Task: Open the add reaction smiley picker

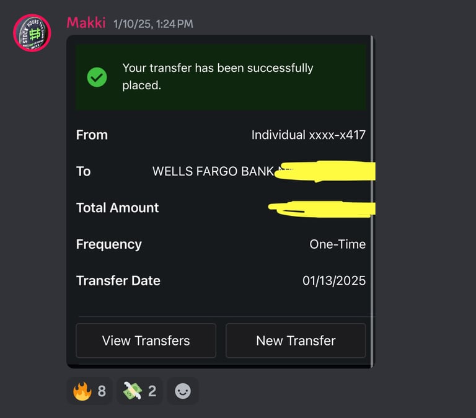Action: [183, 391]
